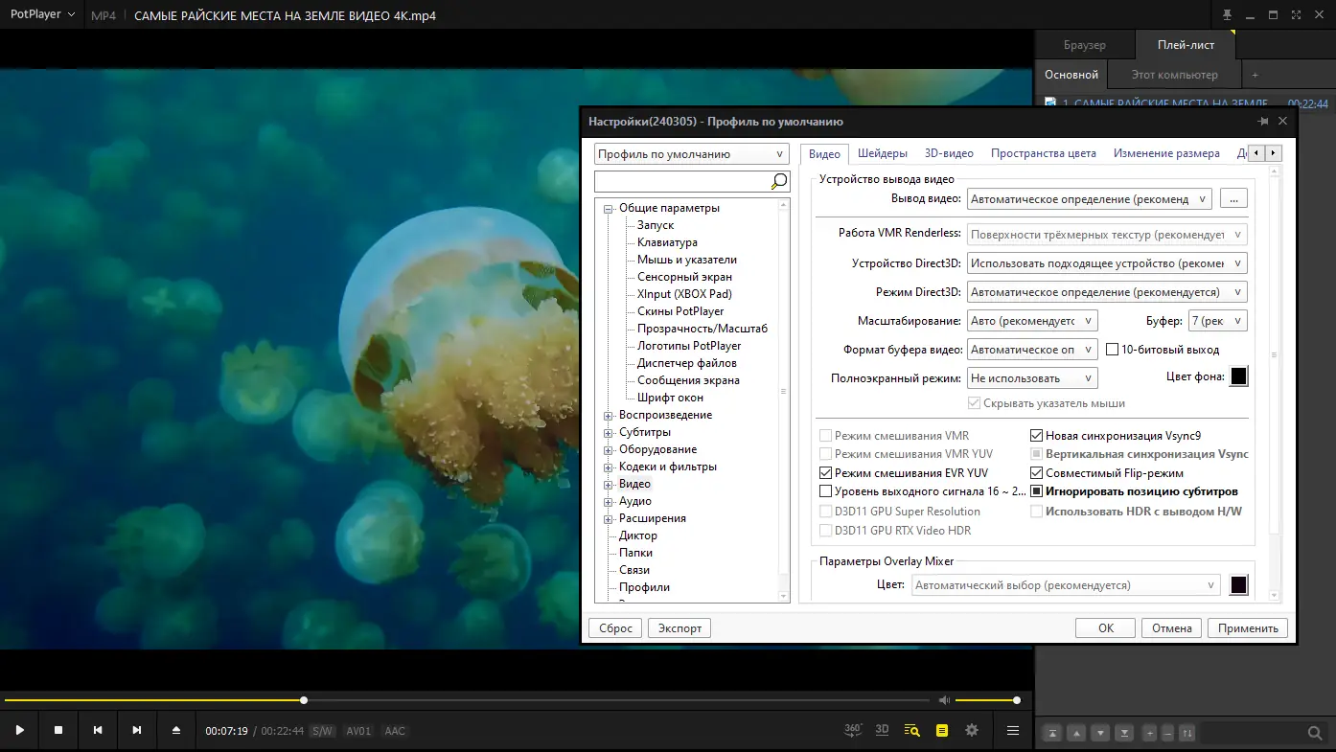This screenshot has height=752, width=1336.
Task: Click the Stop playback icon
Action: (x=58, y=730)
